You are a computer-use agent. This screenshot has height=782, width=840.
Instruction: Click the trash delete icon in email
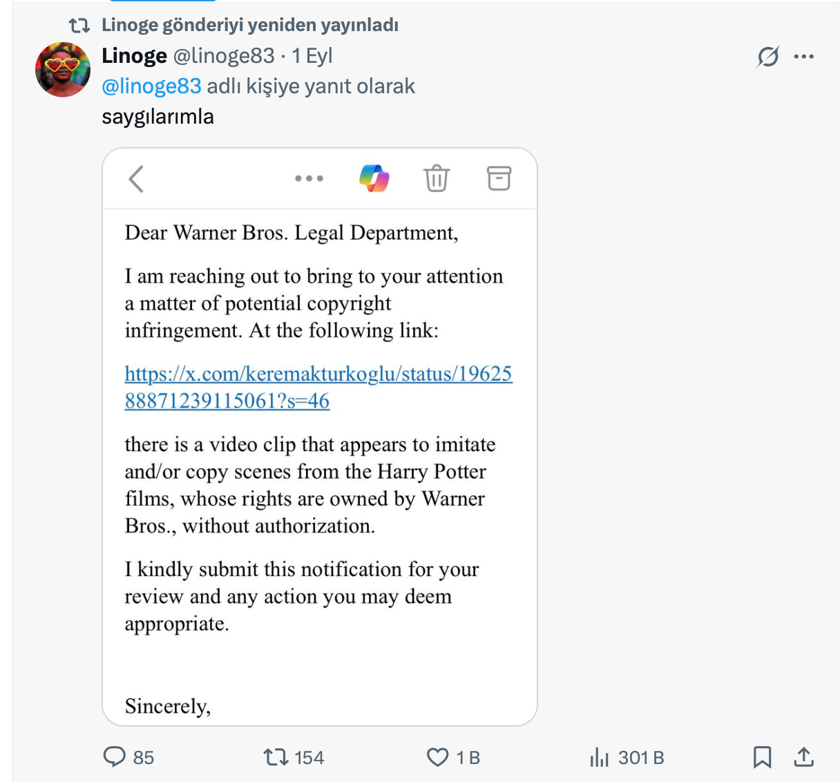[x=437, y=178]
